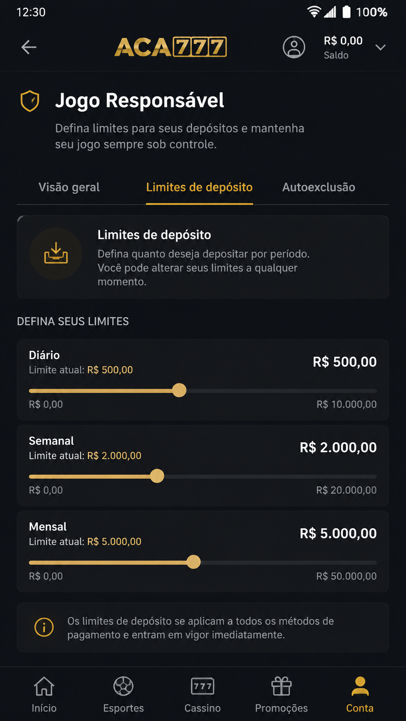This screenshot has height=721, width=406.
Task: Open the user profile avatar icon
Action: click(x=294, y=47)
